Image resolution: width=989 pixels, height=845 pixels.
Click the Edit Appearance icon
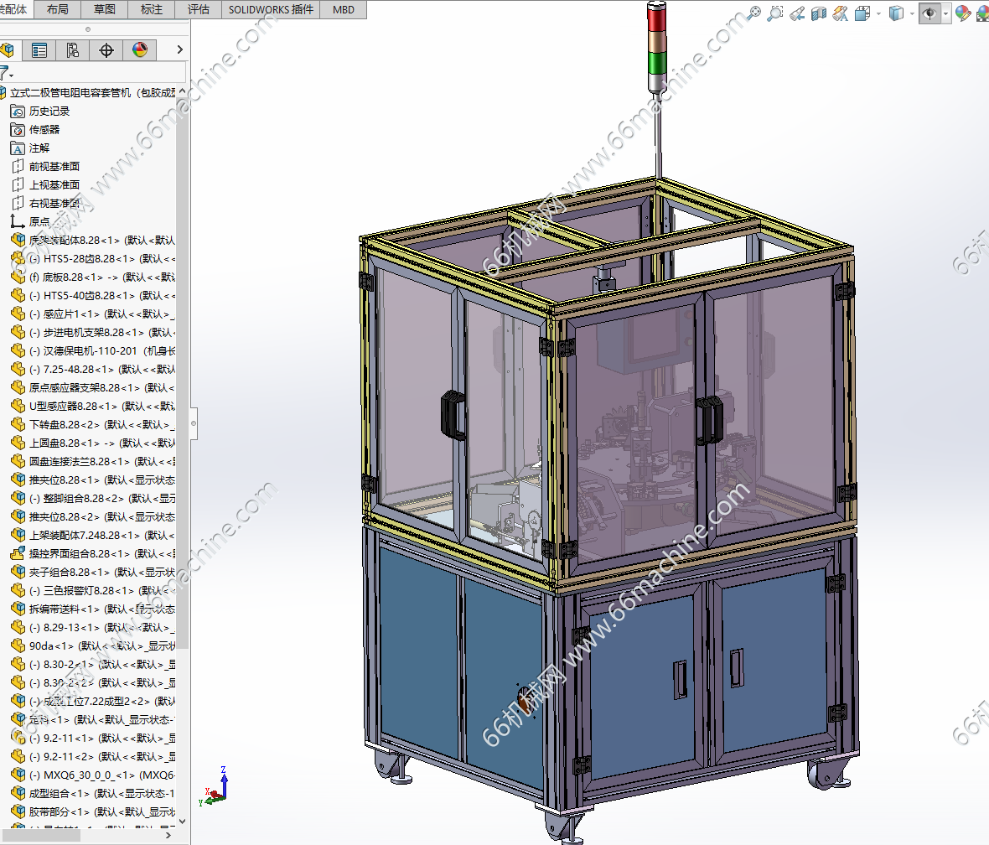[x=963, y=13]
